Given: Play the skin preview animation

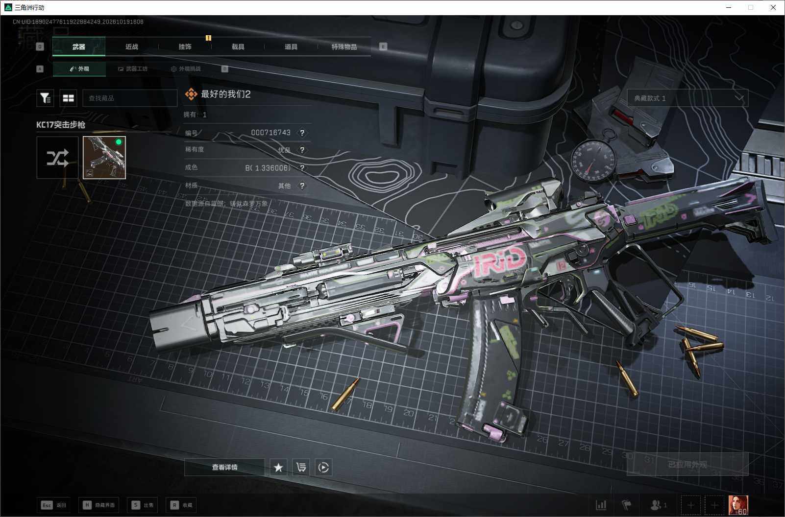Looking at the screenshot, I should pos(323,468).
